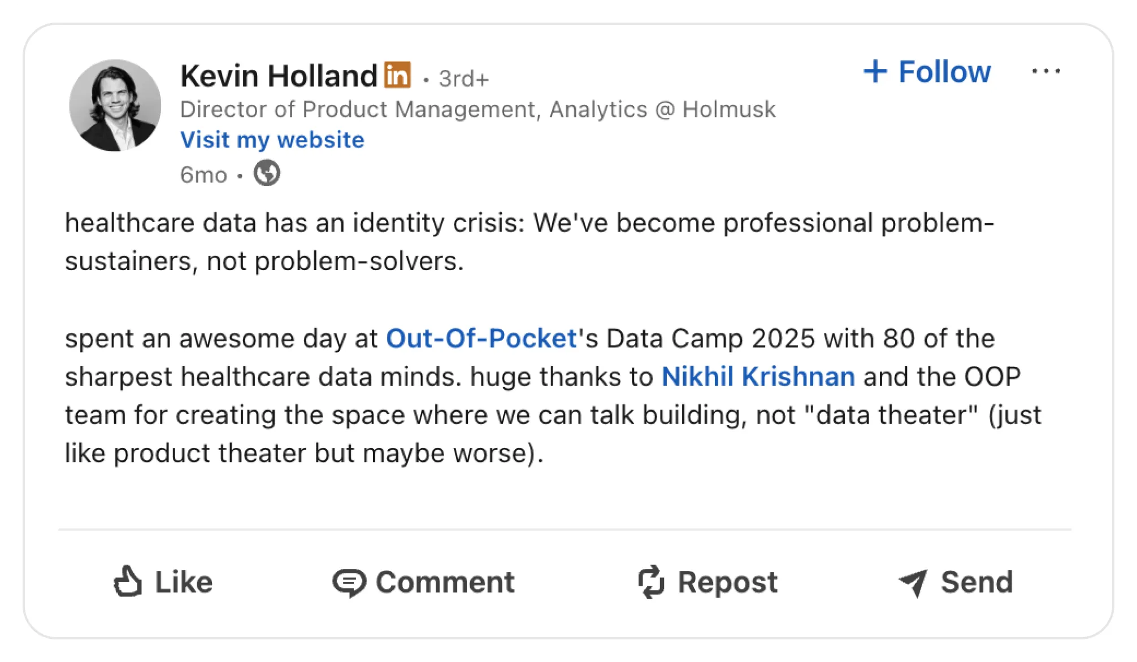Click the plus icon beside Follow
The height and width of the screenshot is (662, 1137).
coord(876,71)
